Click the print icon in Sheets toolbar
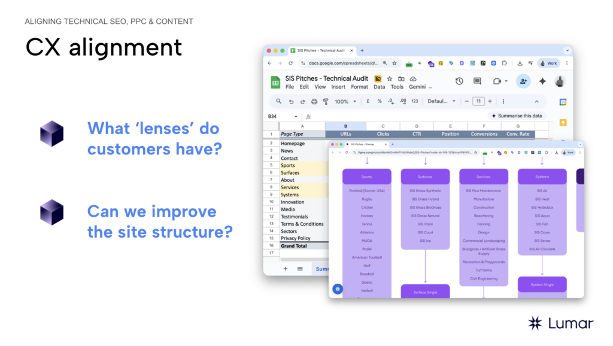 [x=314, y=102]
